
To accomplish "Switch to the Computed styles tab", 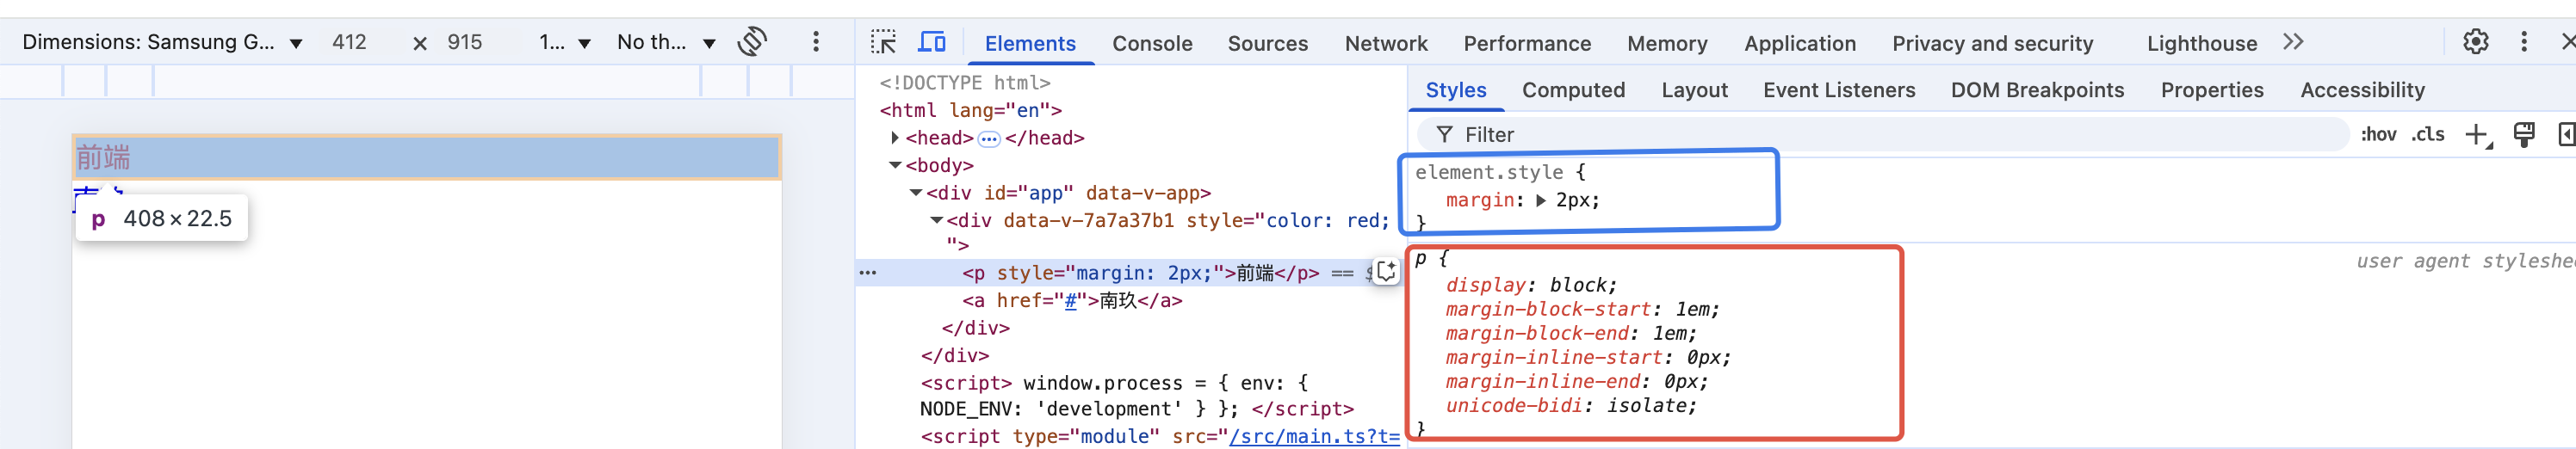I will [1573, 90].
